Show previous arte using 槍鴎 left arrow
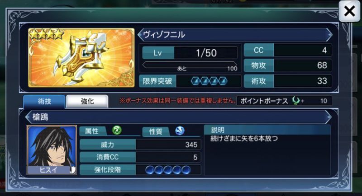This screenshot has width=362, height=196. point(28,117)
